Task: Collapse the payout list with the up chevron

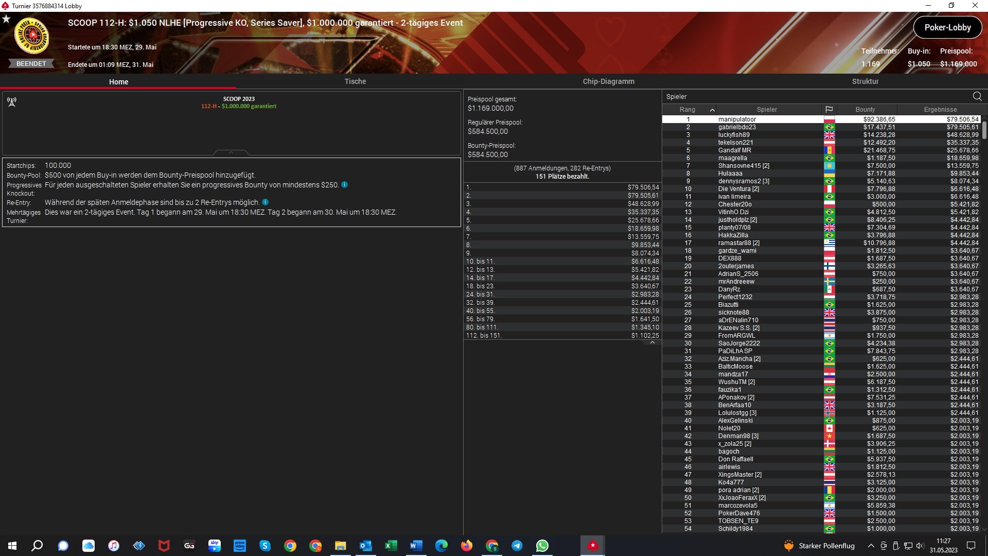Action: pos(652,342)
